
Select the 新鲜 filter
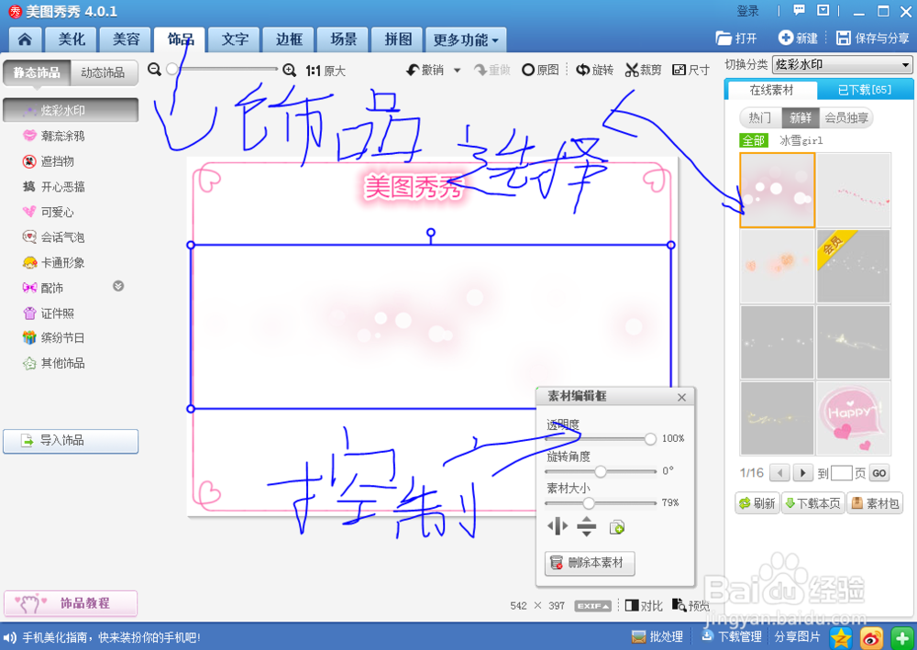click(x=801, y=118)
